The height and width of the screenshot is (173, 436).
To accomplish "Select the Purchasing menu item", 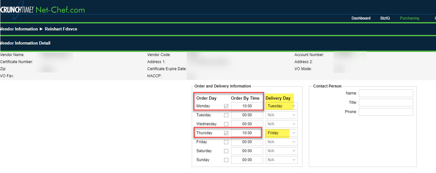I will tap(409, 18).
